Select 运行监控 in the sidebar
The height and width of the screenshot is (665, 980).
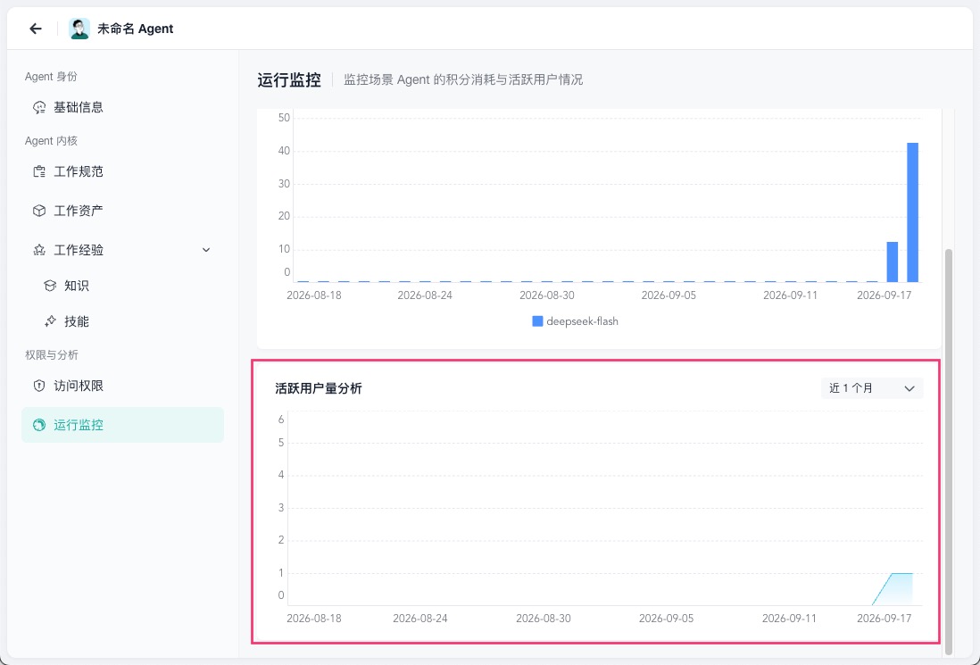[122, 425]
